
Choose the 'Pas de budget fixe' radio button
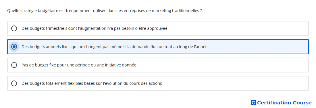tap(14, 65)
